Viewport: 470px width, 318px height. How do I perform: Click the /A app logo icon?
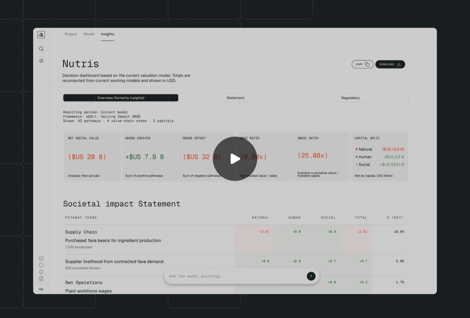point(41,35)
